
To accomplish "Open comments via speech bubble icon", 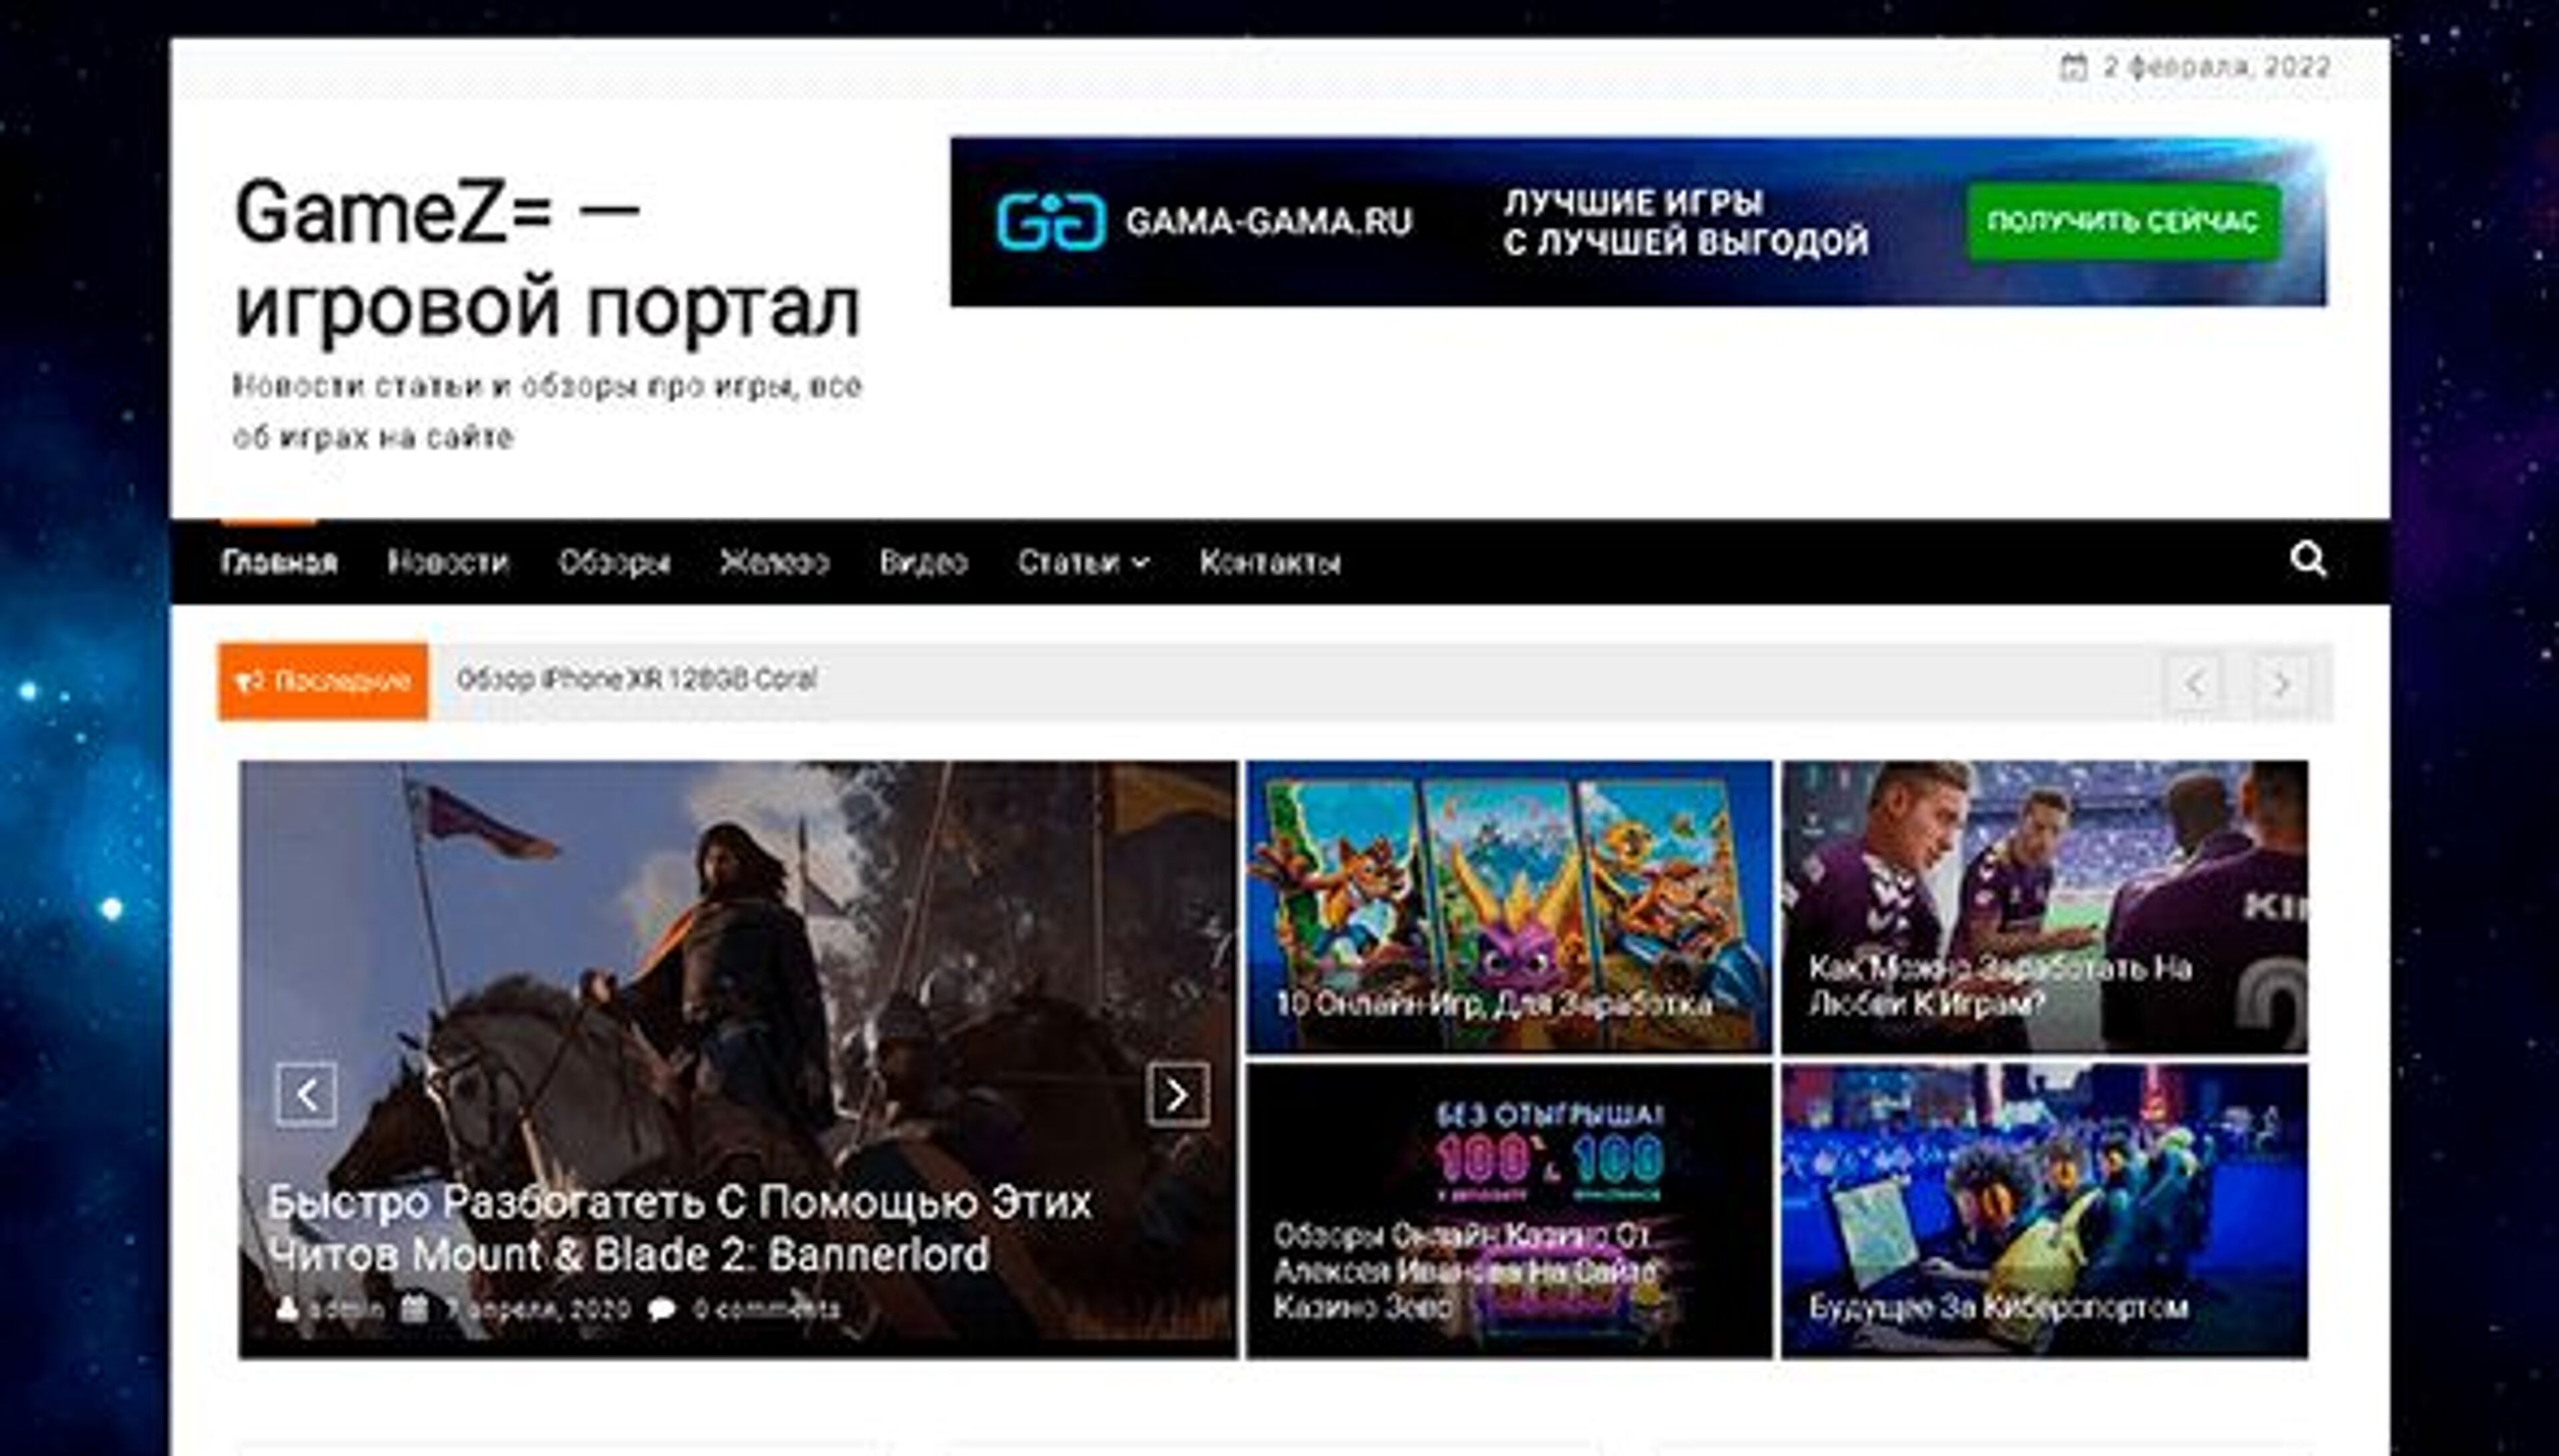I will 662,1306.
